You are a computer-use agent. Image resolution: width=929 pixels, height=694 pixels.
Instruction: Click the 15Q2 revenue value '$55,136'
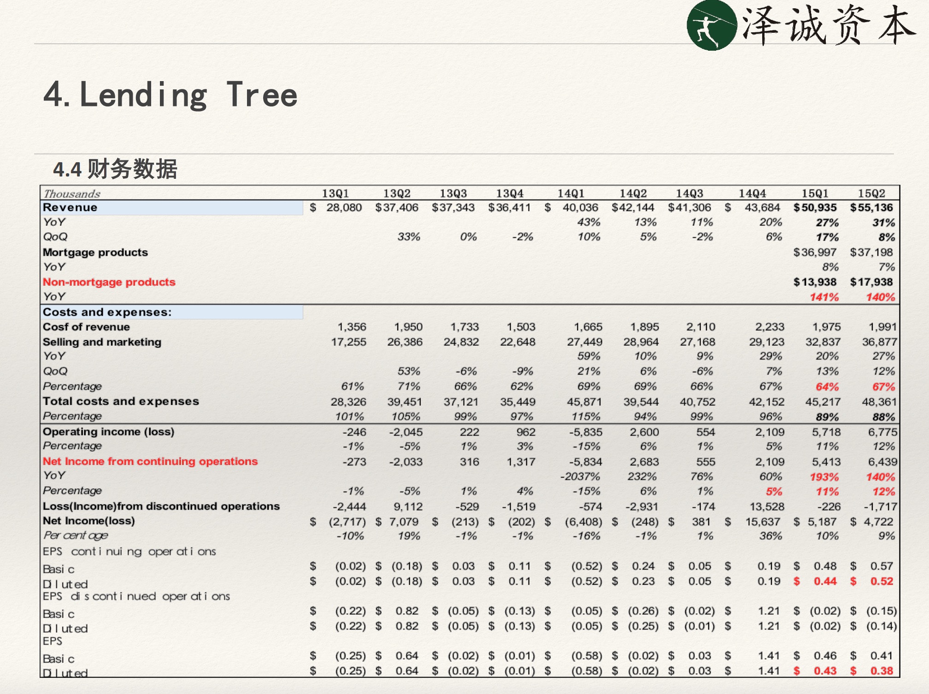pyautogui.click(x=871, y=208)
